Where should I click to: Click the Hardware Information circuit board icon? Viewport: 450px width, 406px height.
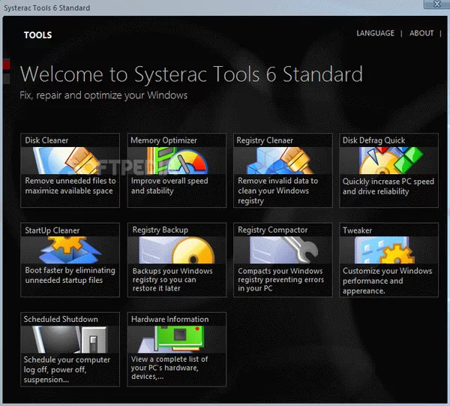(172, 340)
